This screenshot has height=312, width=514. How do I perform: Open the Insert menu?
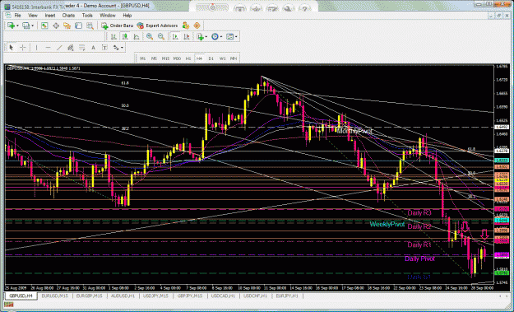[x=50, y=16]
